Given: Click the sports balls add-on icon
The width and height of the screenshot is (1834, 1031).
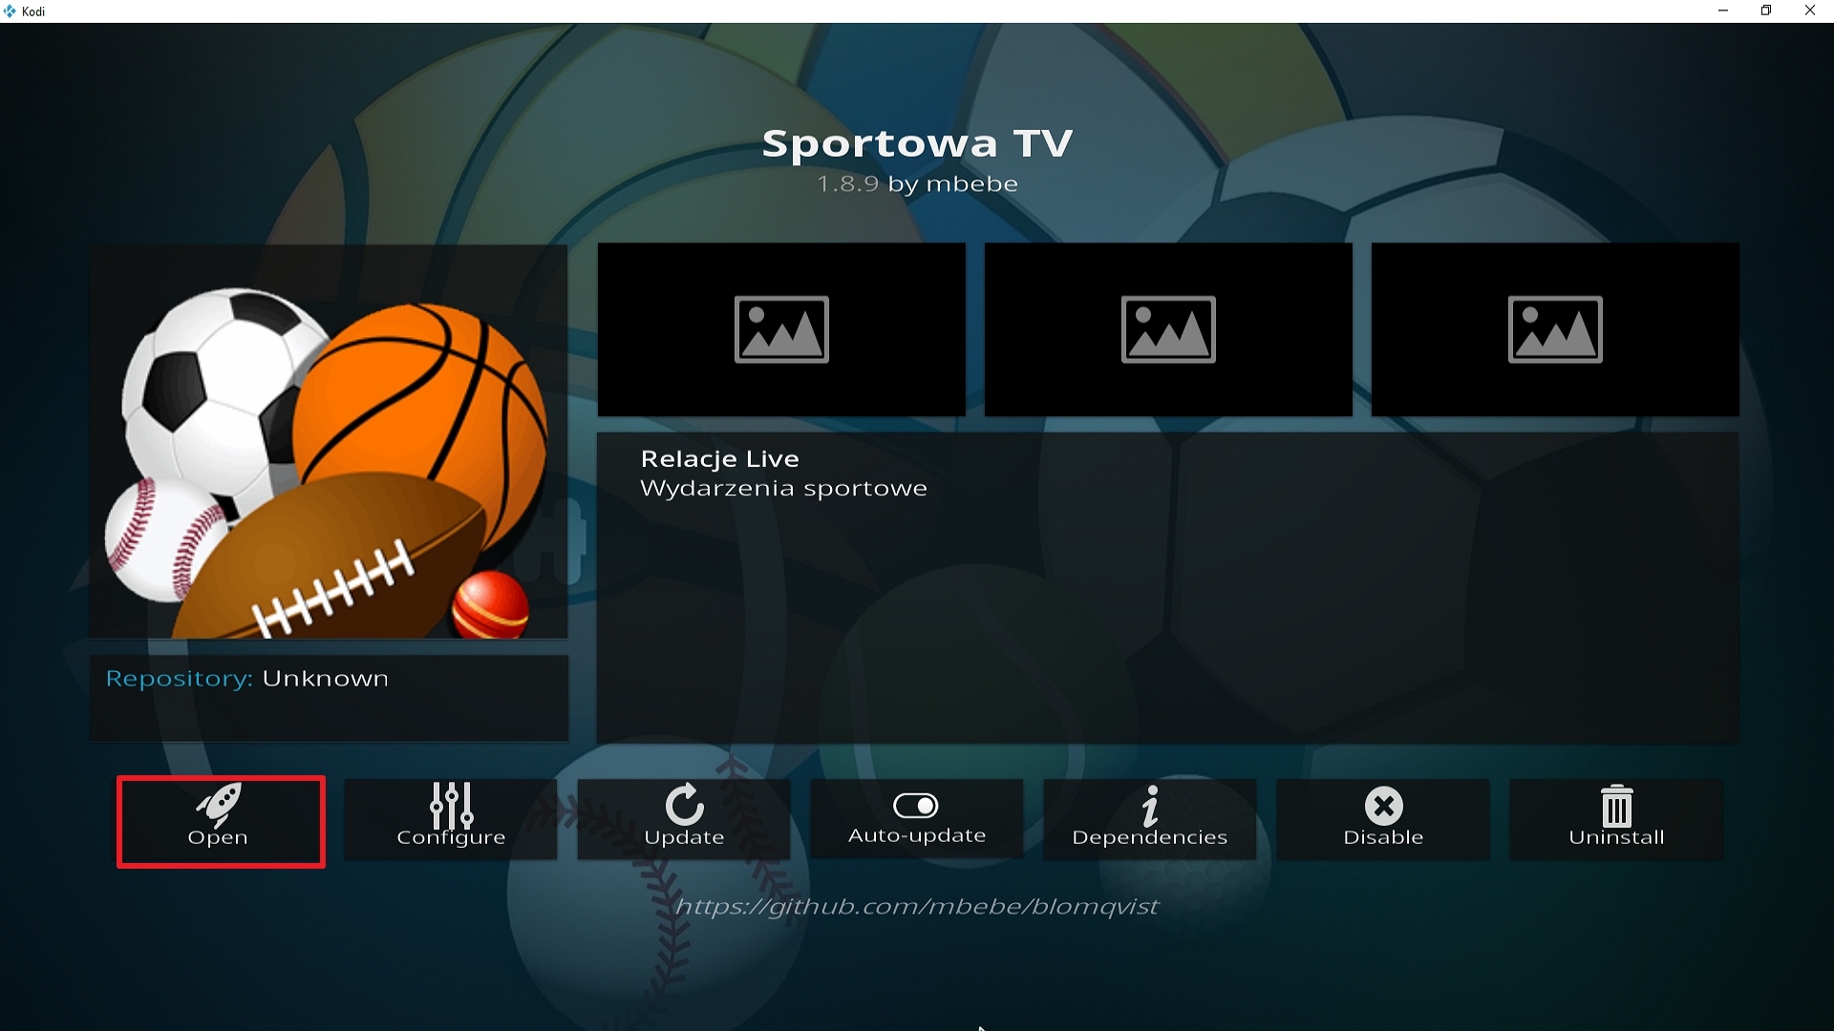Looking at the screenshot, I should pos(329,442).
